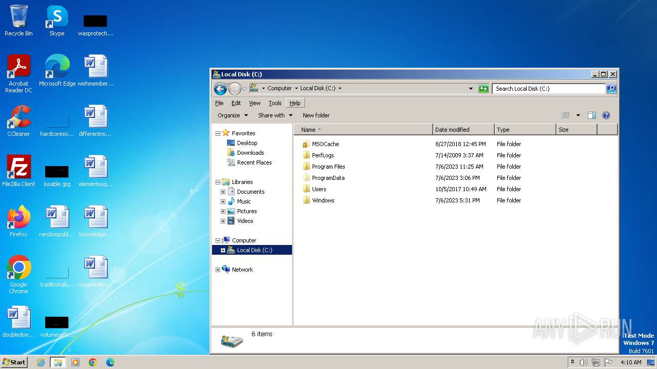657x369 pixels.
Task: Click the Edge taskbar icon
Action: click(110, 362)
